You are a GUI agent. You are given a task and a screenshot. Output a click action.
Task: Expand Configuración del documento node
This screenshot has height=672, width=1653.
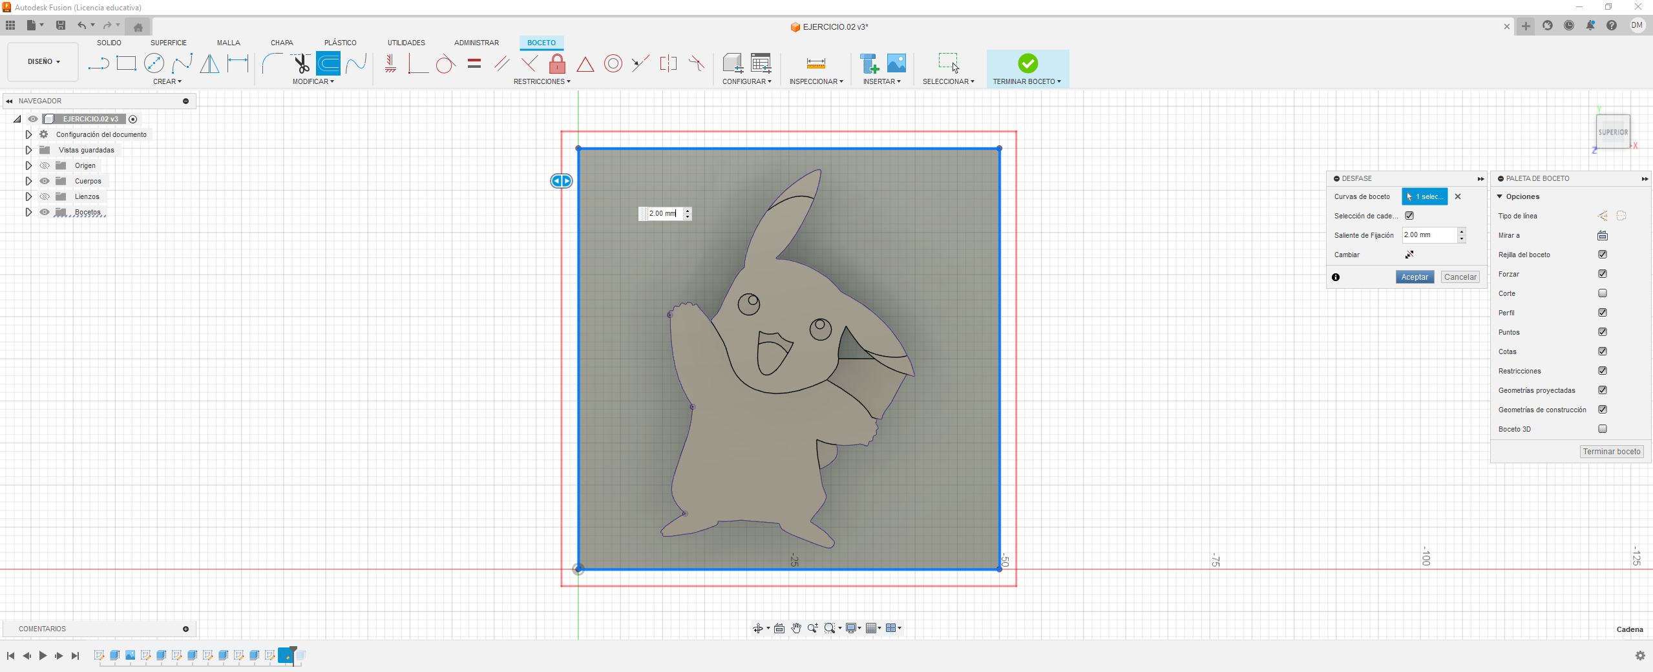(28, 134)
